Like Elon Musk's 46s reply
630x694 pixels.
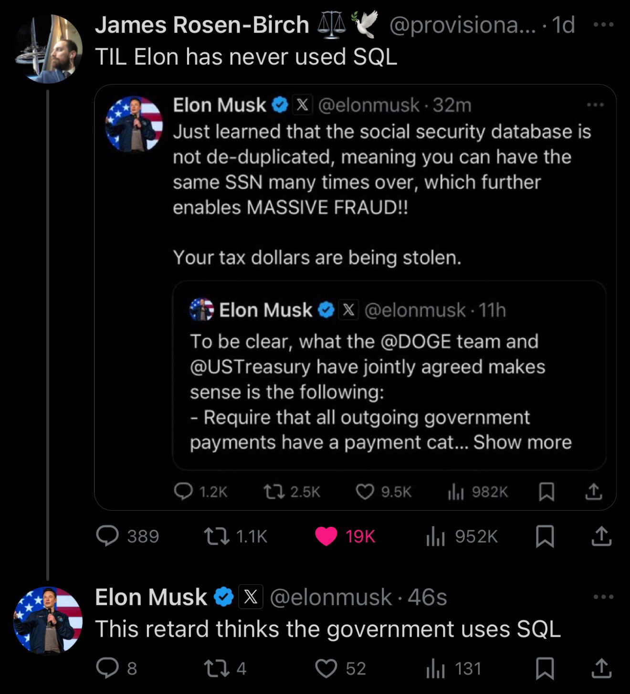click(x=326, y=668)
